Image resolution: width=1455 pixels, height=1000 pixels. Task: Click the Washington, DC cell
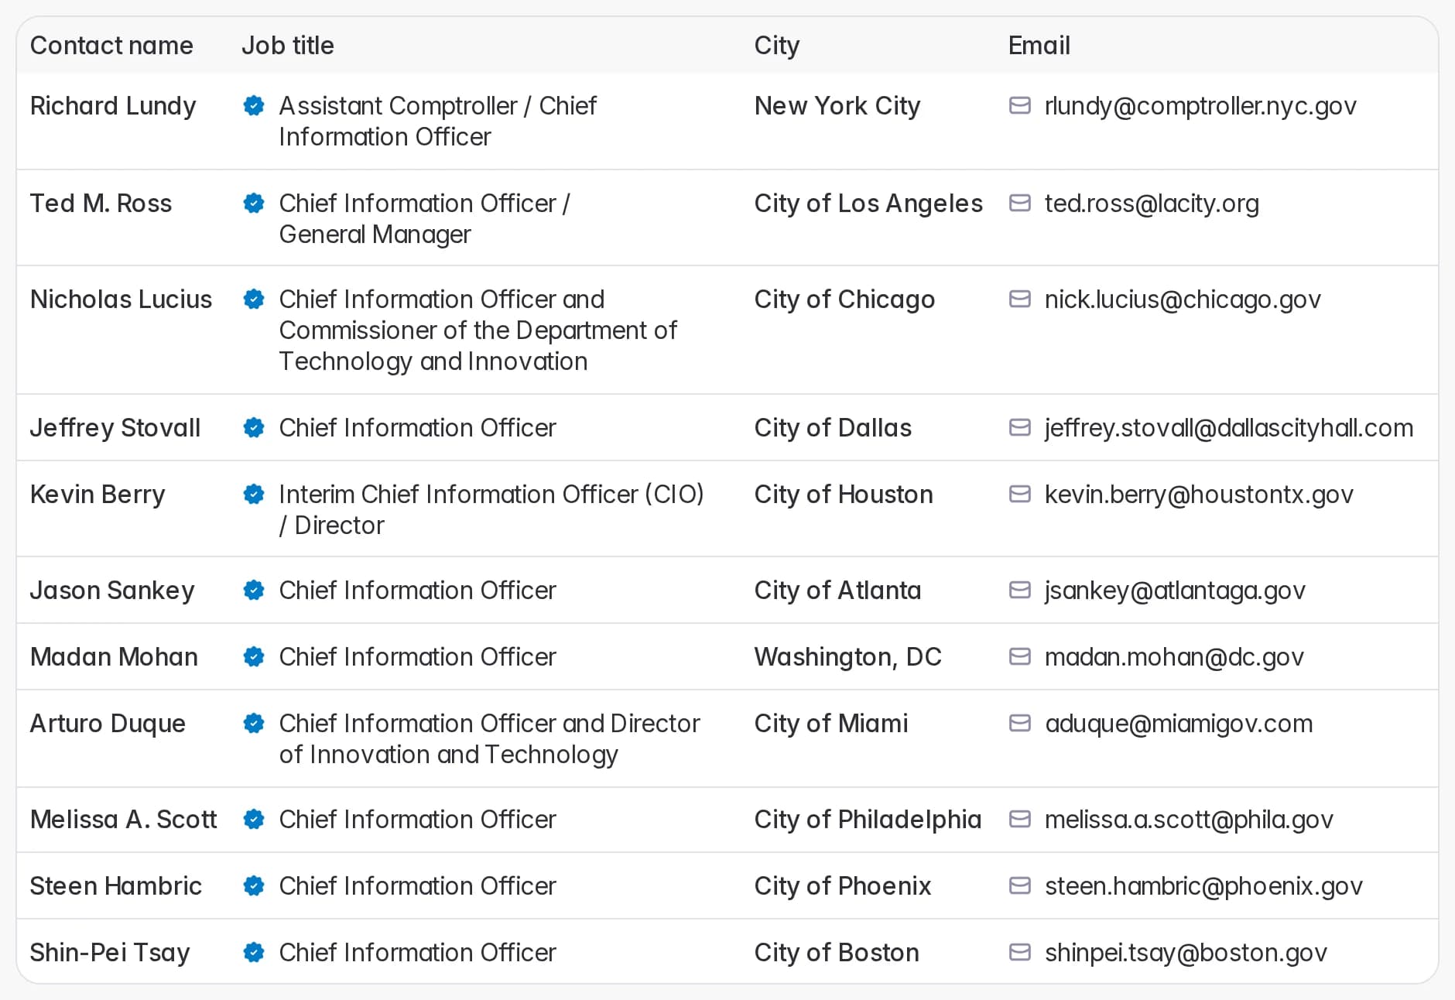[x=848, y=657]
